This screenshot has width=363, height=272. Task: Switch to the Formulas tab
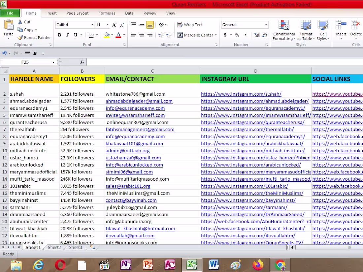[107, 13]
